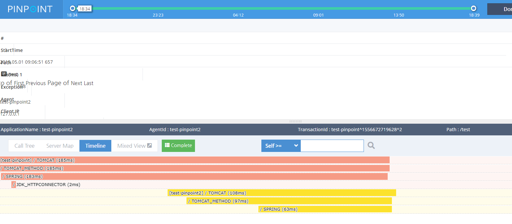Click the Previous pagination link

pyautogui.click(x=36, y=83)
